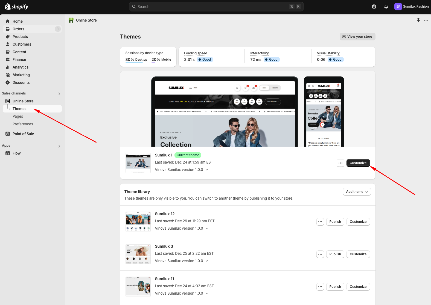Open the page more-actions ellipsis in header
The height and width of the screenshot is (305, 431).
(426, 20)
